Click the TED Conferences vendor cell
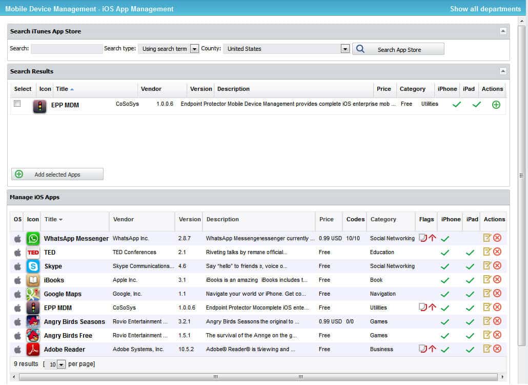 [x=134, y=252]
